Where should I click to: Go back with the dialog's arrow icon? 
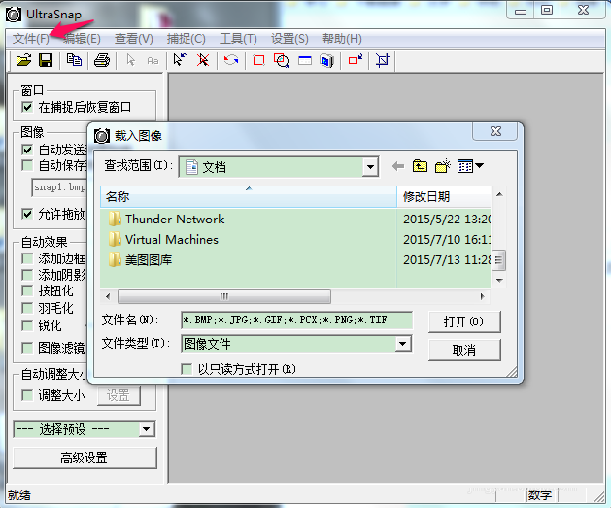coord(398,166)
